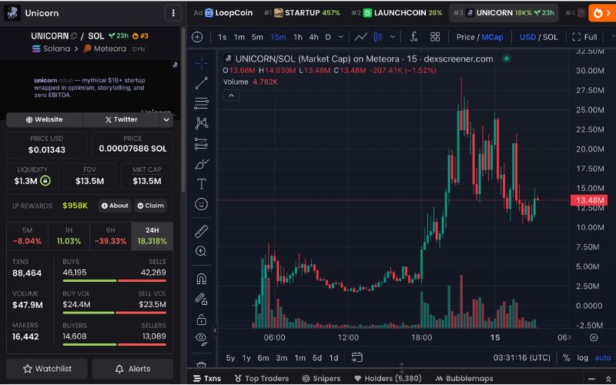Open trending fire icon button

(x=602, y=13)
